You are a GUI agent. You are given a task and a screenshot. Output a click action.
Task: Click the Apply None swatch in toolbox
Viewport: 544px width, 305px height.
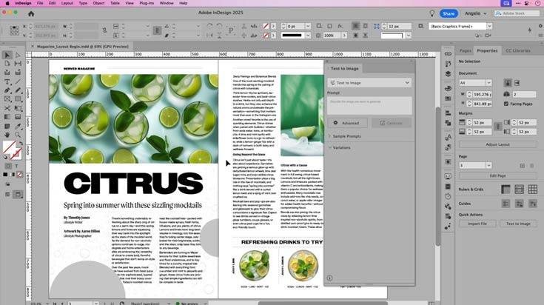point(20,175)
